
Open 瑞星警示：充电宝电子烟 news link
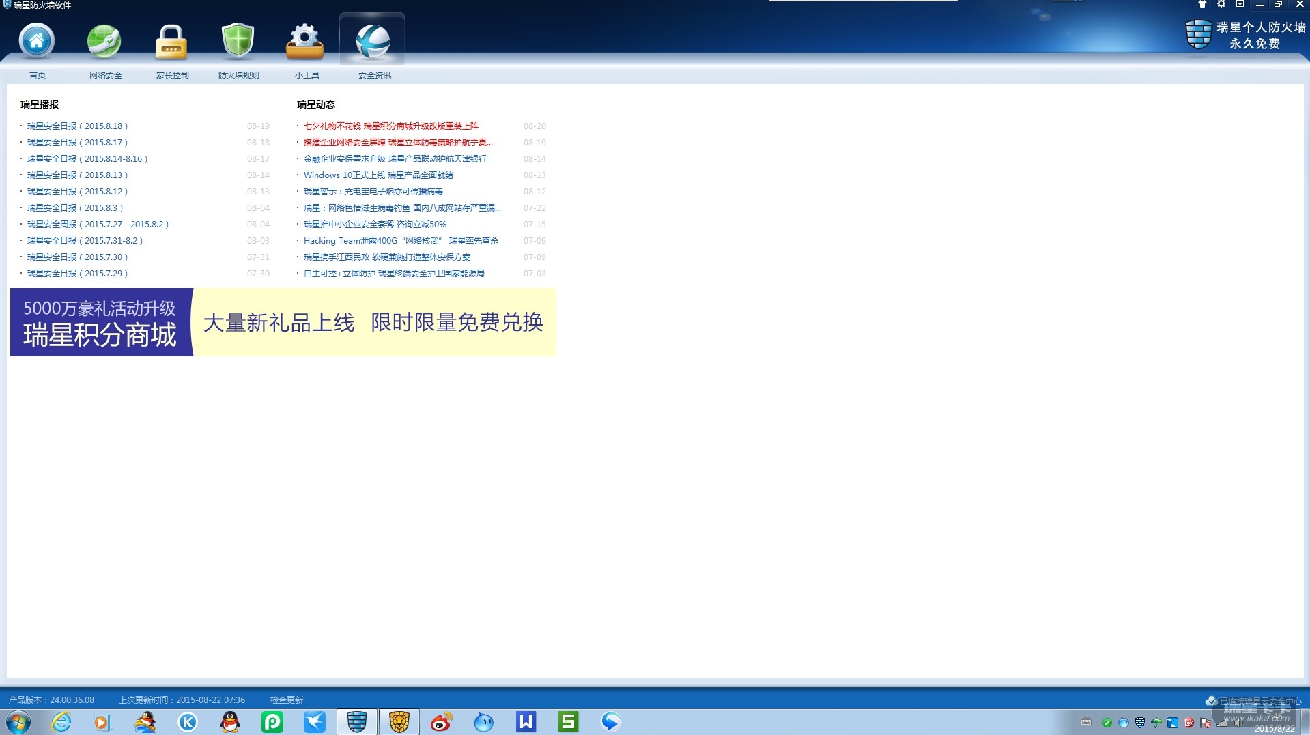click(x=373, y=192)
